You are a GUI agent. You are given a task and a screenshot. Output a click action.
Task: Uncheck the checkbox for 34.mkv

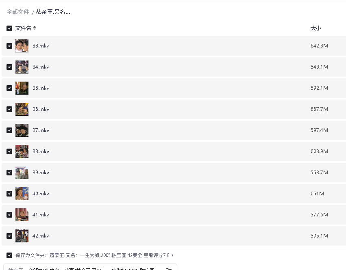coord(9,67)
